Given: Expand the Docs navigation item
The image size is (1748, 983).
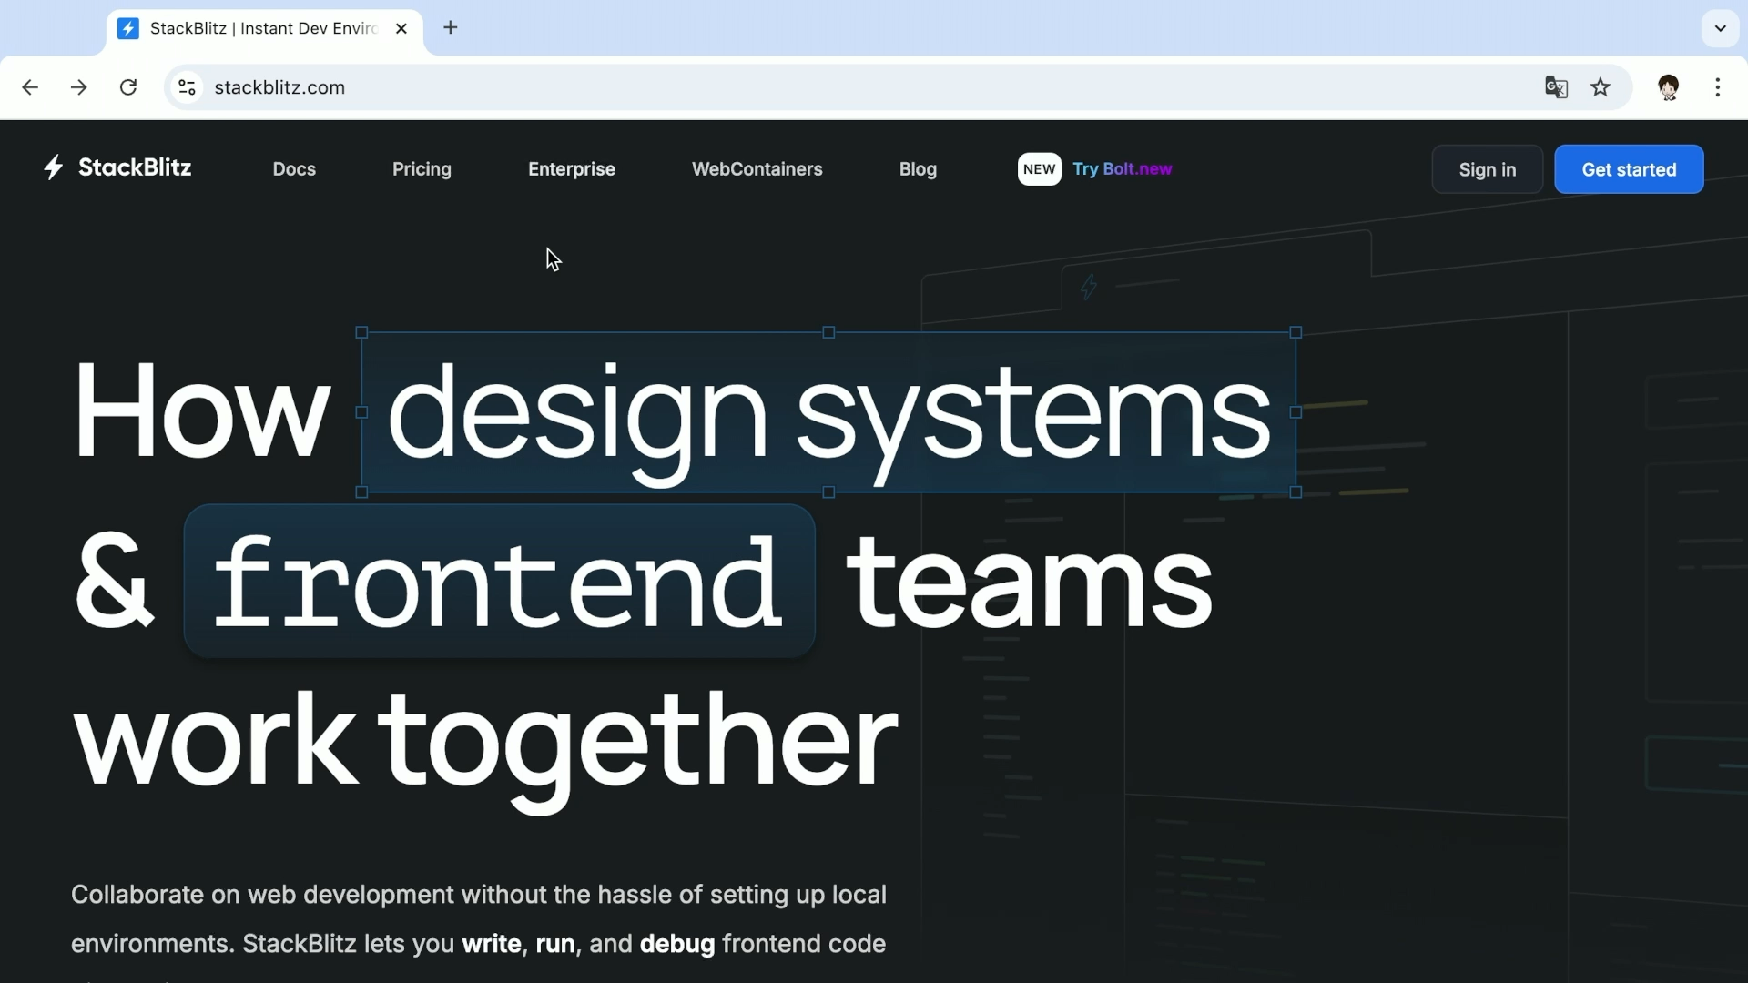Looking at the screenshot, I should click(293, 169).
